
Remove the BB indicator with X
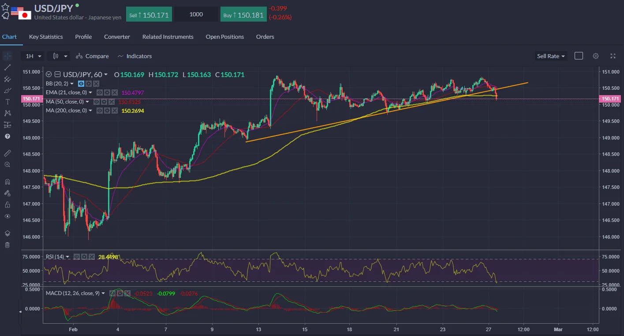96,84
